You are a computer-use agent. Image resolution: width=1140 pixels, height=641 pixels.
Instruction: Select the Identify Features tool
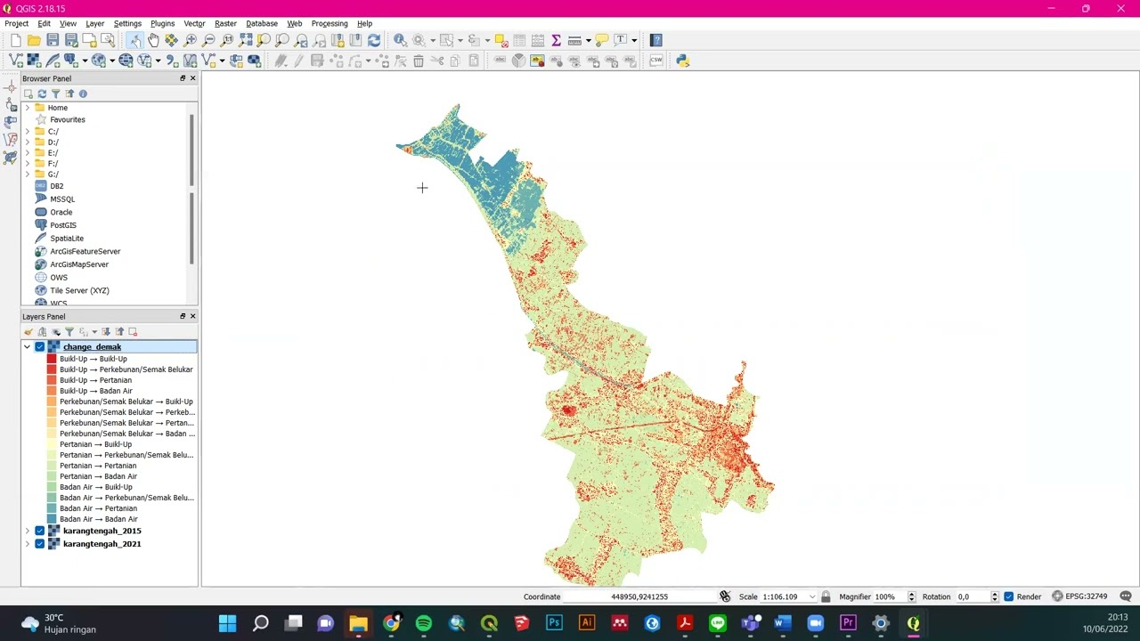pos(400,40)
